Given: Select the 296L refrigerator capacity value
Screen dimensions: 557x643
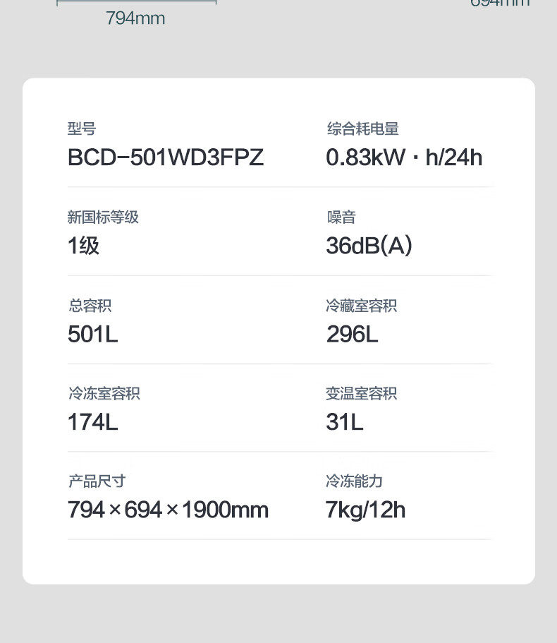Looking at the screenshot, I should coord(352,334).
